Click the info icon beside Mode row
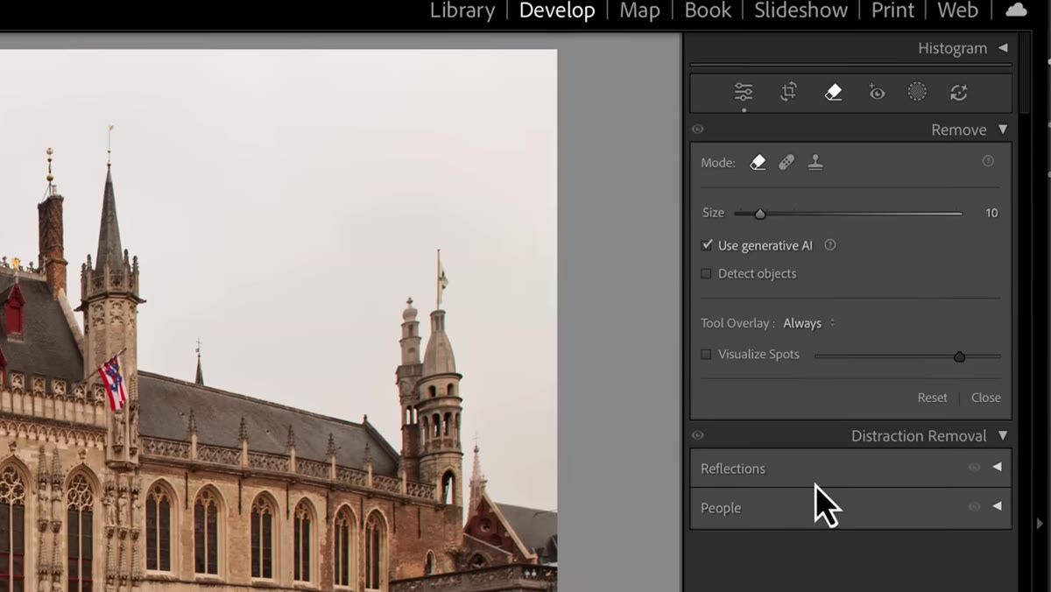The height and width of the screenshot is (592, 1051). 988,161
